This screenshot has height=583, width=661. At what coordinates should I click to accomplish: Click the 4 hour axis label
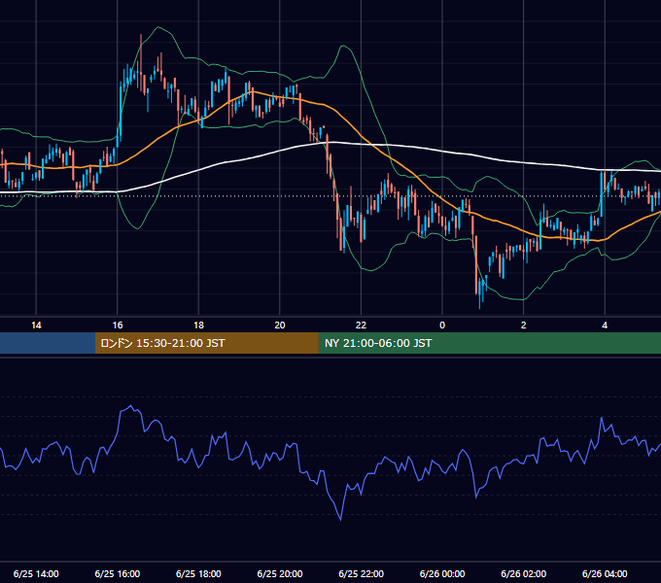tap(605, 326)
